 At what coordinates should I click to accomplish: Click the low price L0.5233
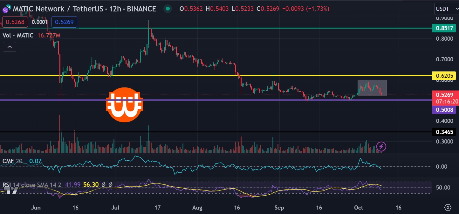[x=243, y=9]
